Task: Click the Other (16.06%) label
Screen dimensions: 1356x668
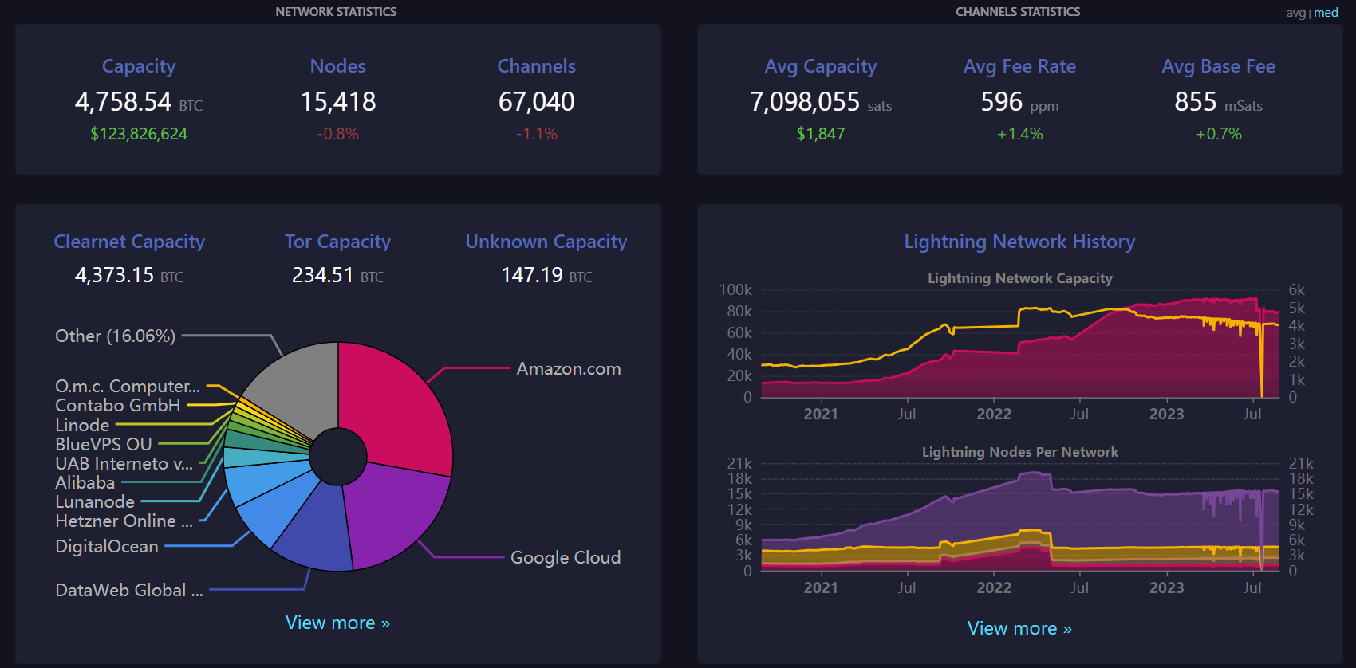Action: (x=115, y=336)
